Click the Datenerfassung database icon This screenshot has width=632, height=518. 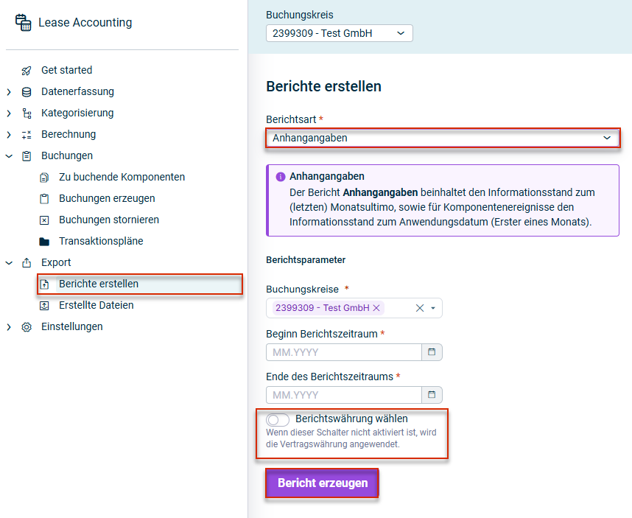(x=27, y=92)
